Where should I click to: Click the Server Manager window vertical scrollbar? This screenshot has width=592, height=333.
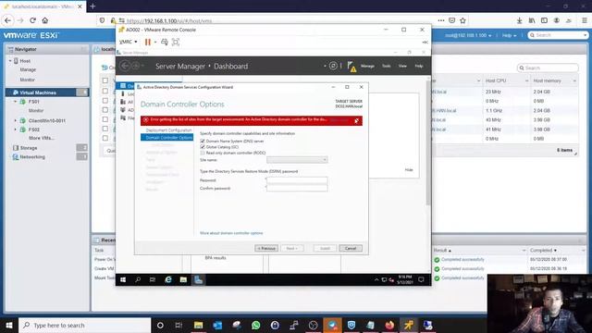[428, 142]
